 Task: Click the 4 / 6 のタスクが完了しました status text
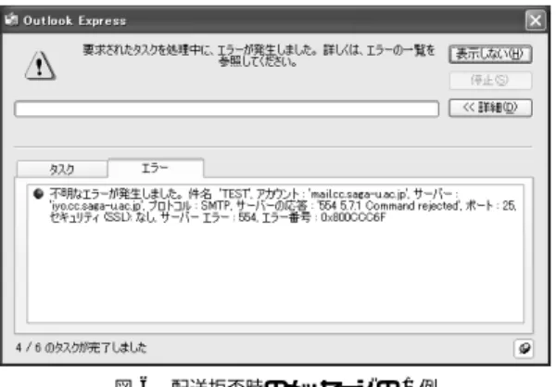[x=82, y=347]
